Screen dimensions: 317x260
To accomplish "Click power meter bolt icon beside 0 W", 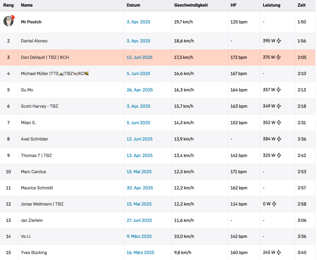I will click(x=274, y=204).
